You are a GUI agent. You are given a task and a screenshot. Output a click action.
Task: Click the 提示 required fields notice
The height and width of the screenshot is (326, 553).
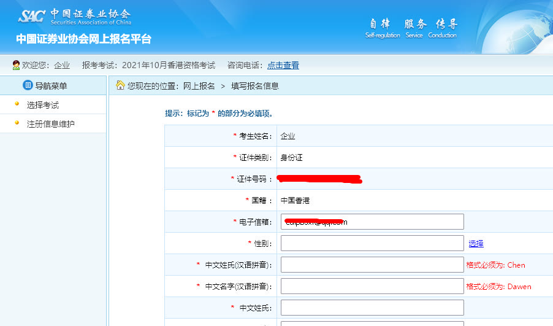[219, 114]
